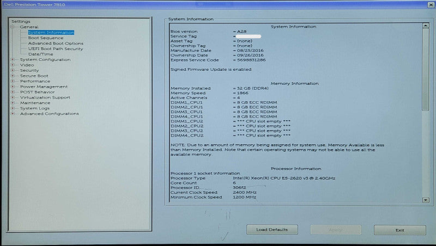This screenshot has width=436, height=246.
Task: Click Minimum Clock Speed 1200 MHz
Action: tap(244, 197)
